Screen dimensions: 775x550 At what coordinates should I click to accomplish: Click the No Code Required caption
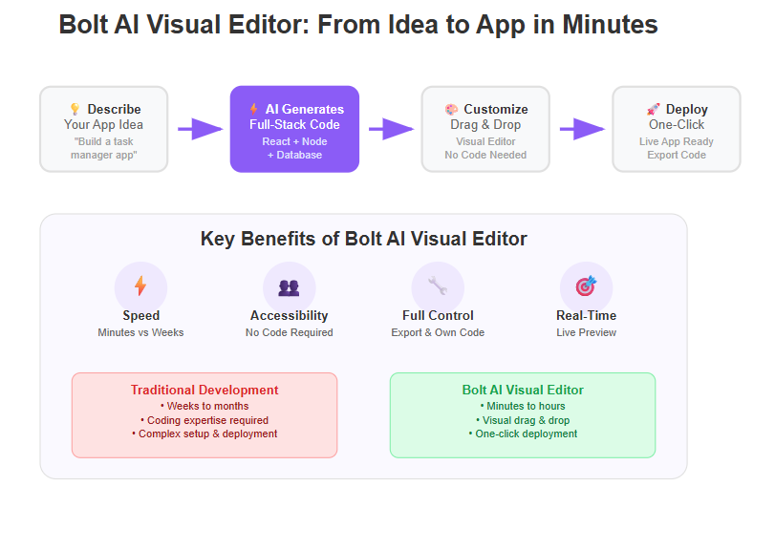(x=290, y=332)
